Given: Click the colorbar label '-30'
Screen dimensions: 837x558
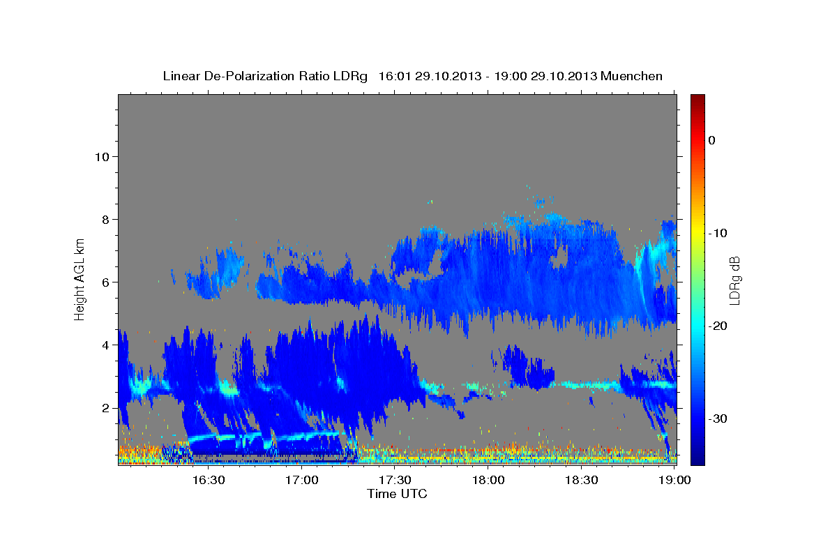Looking at the screenshot, I should coord(718,418).
